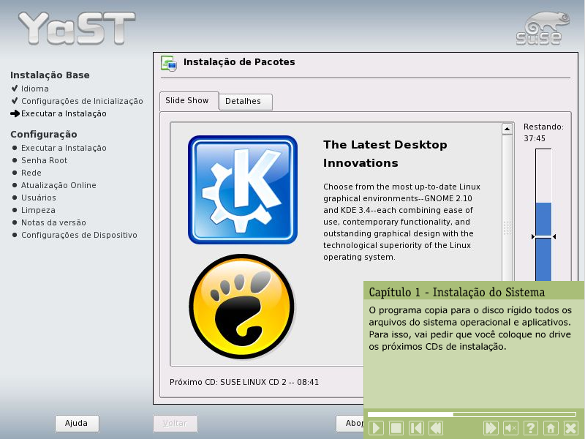Open the tutorial help question mark icon

coord(531,428)
